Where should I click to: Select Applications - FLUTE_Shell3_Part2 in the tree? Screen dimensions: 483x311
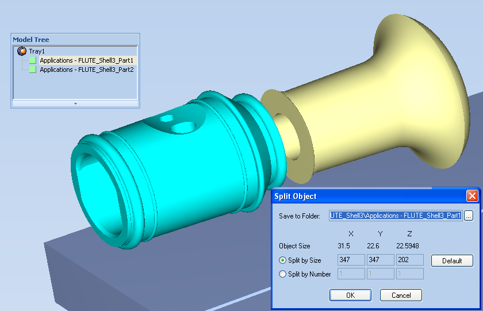(x=86, y=70)
